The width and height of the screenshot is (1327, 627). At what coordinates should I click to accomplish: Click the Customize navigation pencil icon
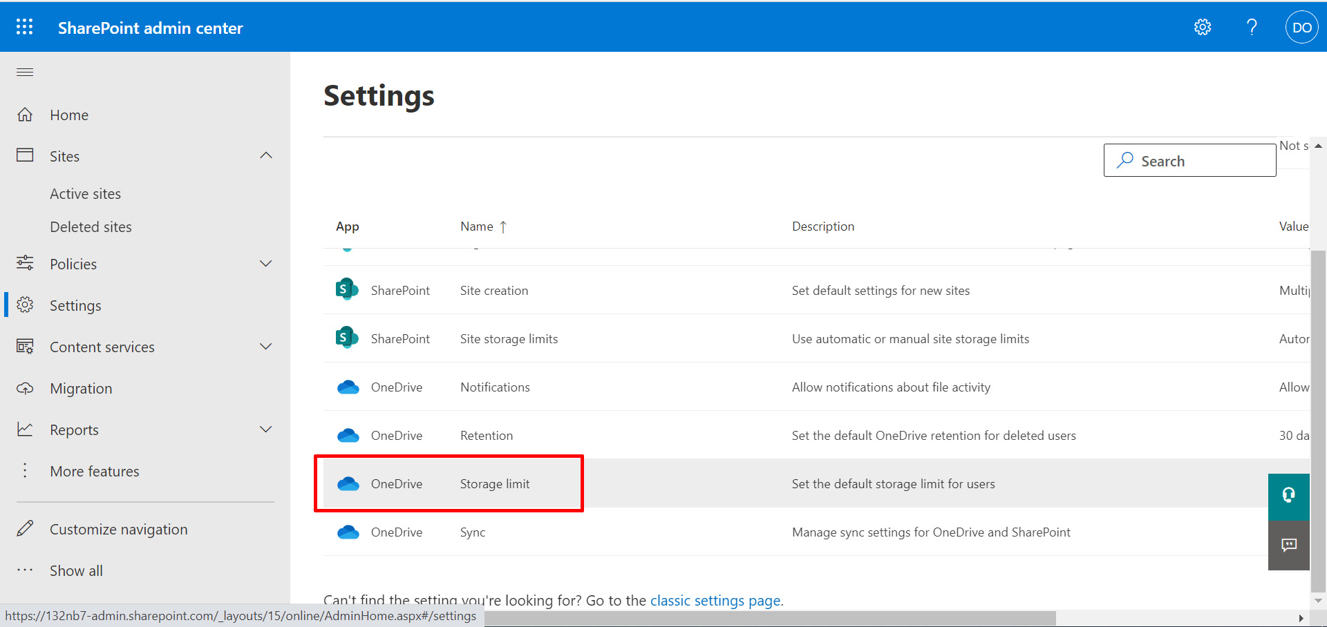tap(25, 529)
